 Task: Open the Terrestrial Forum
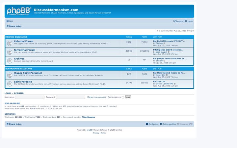click(x=24, y=50)
